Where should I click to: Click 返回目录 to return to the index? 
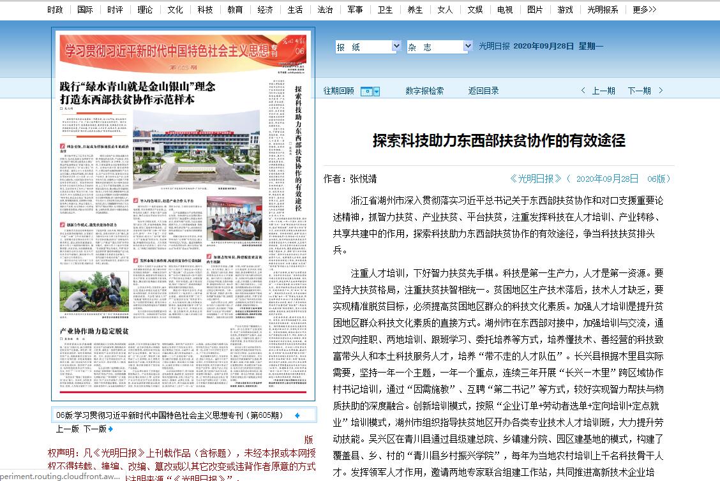[x=484, y=91]
